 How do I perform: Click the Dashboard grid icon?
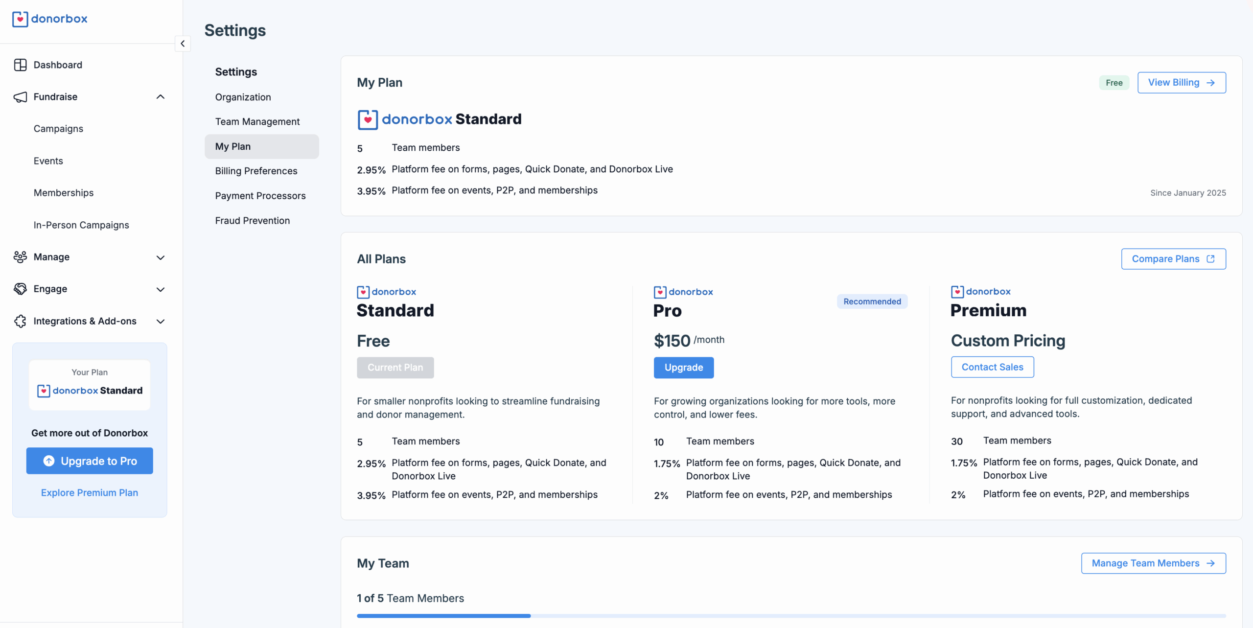pyautogui.click(x=20, y=65)
